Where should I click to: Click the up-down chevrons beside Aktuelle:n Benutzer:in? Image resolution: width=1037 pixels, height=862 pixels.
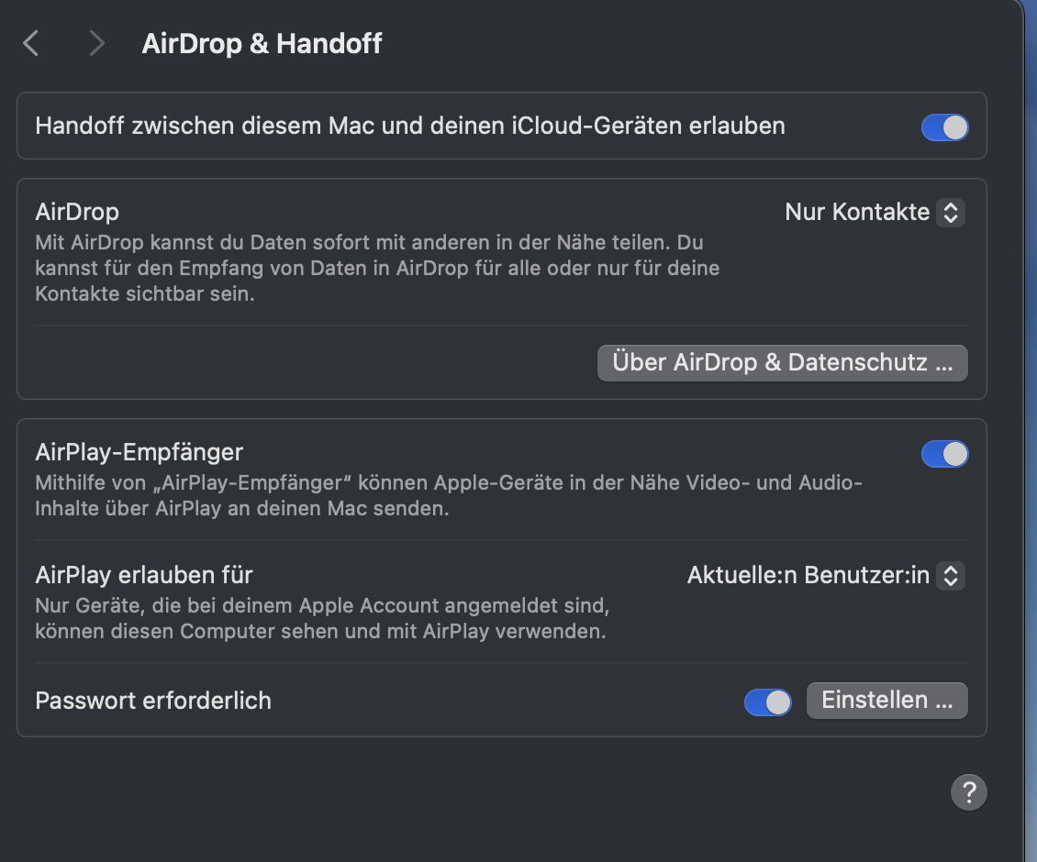tap(951, 576)
